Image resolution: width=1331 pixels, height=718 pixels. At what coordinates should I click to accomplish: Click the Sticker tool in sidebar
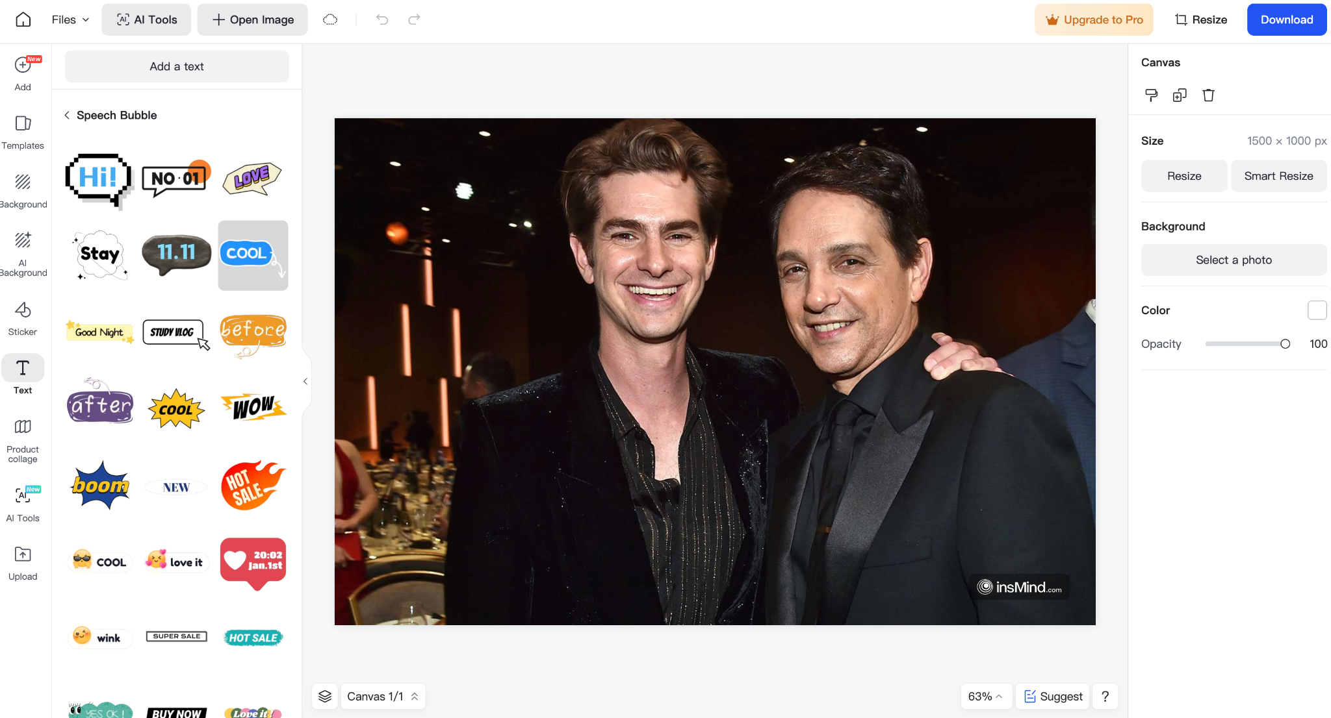coord(23,317)
